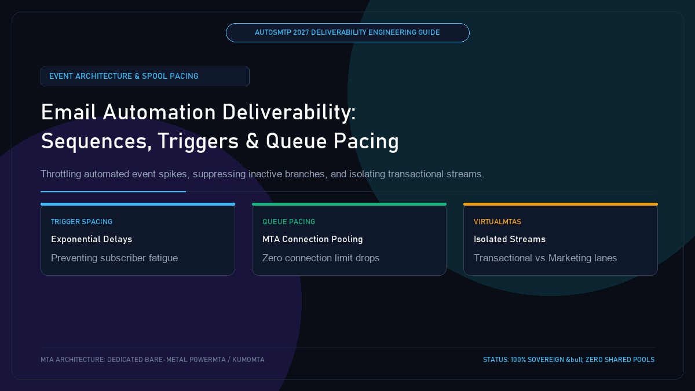Click the VIRTUALMTAS label
This screenshot has width=695, height=391.
[498, 222]
